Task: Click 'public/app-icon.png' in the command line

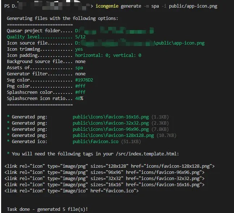Action: click(193, 6)
